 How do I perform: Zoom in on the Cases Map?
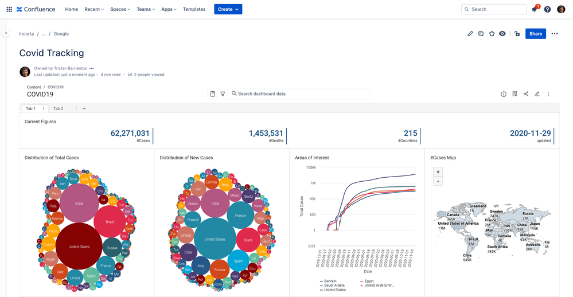click(x=438, y=171)
